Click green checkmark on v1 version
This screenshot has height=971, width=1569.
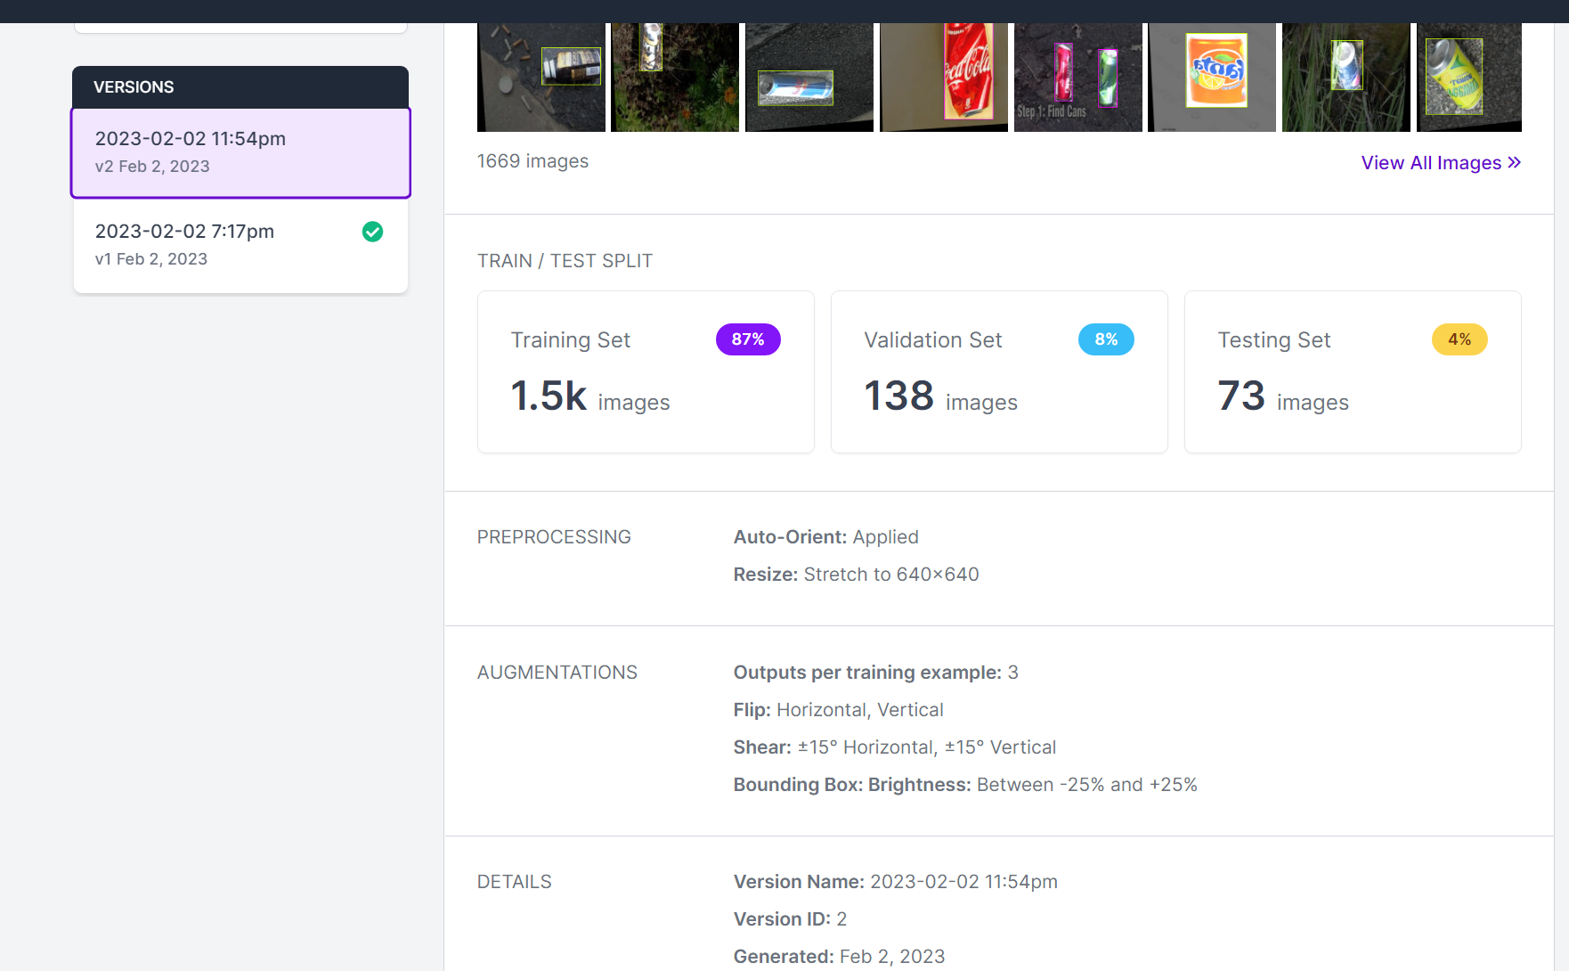372,232
